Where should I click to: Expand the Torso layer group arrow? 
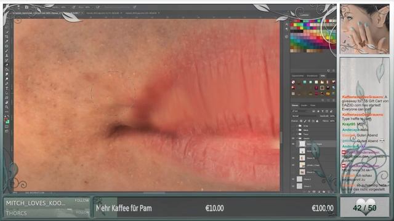pyautogui.click(x=297, y=134)
